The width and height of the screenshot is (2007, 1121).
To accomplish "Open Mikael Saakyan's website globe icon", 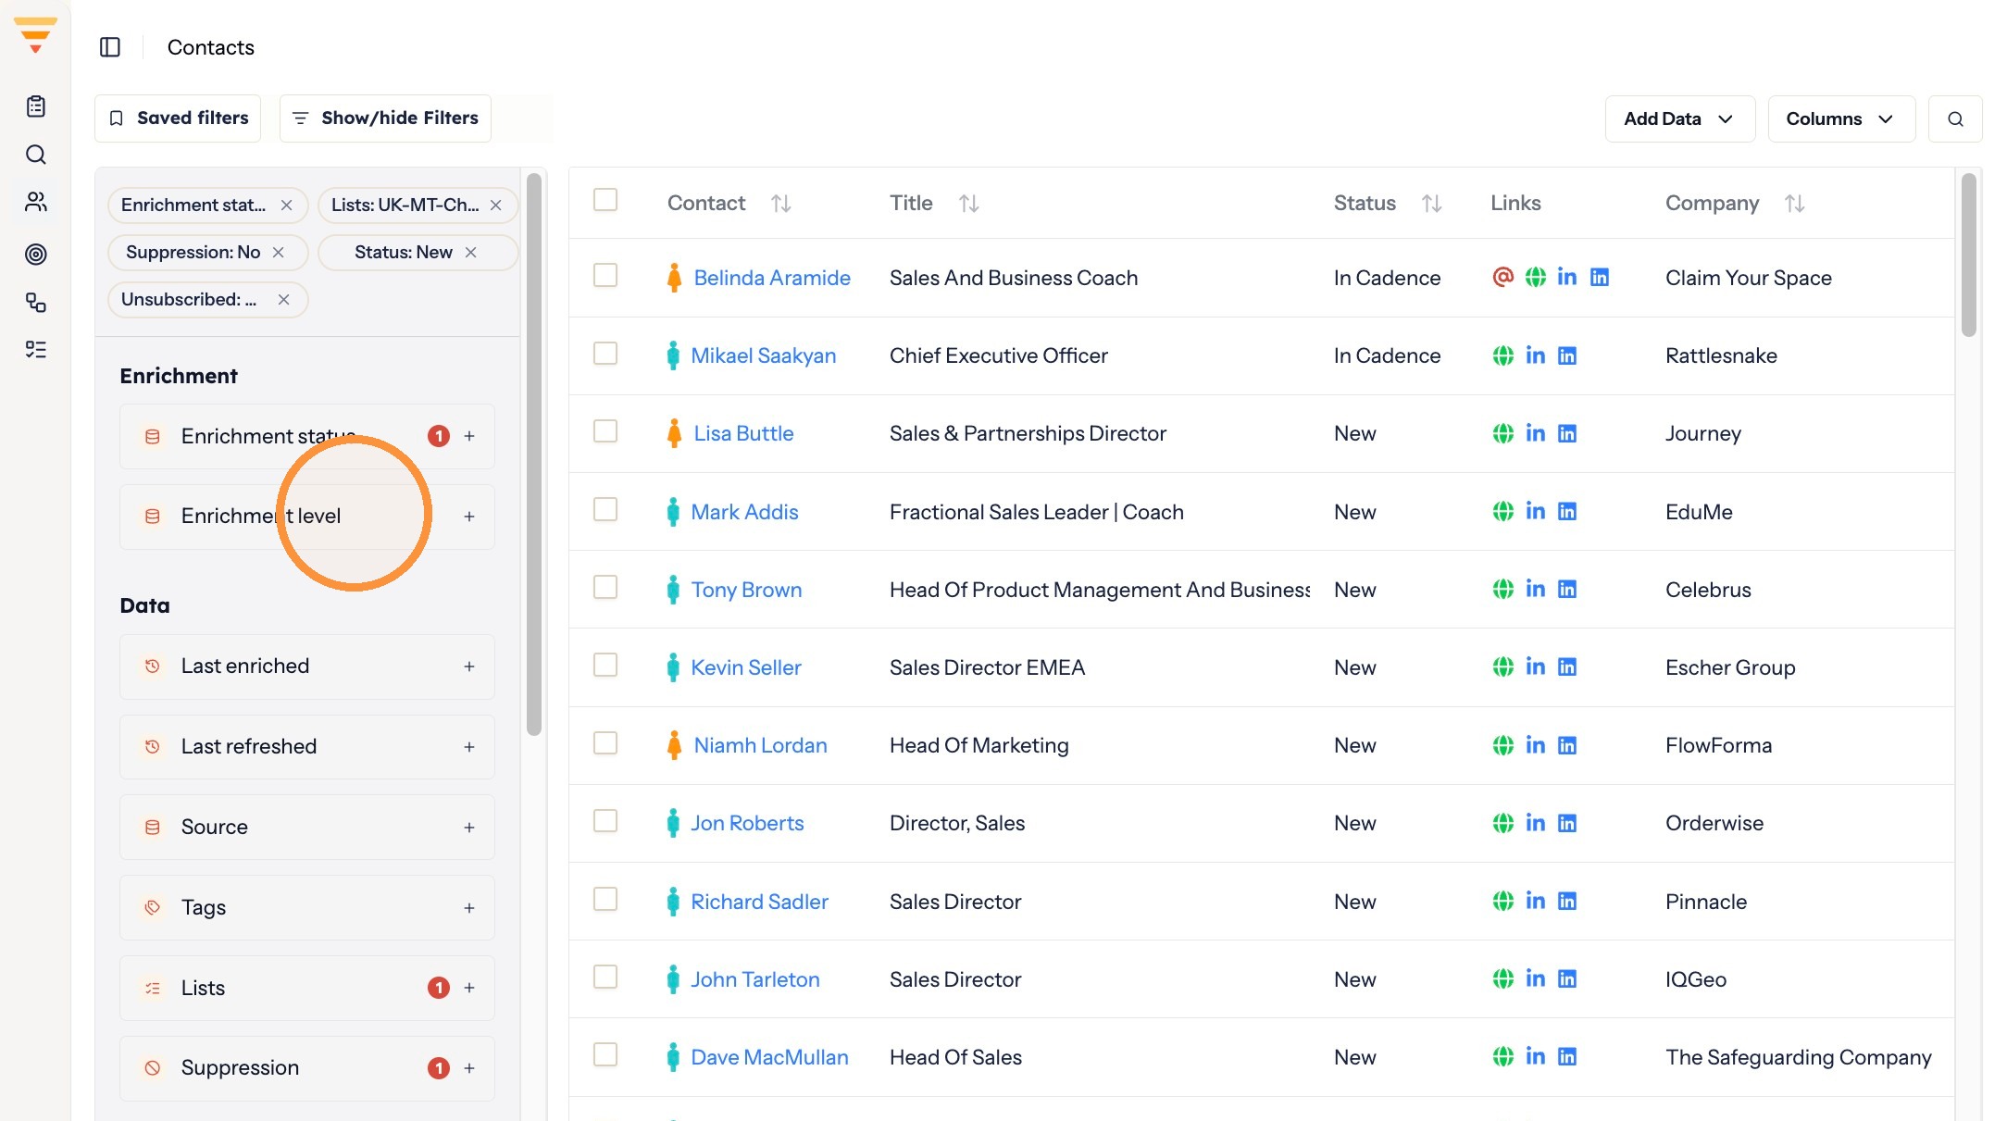I will click(1503, 355).
